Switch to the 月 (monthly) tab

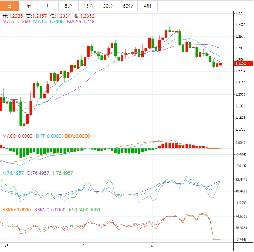point(49,6)
